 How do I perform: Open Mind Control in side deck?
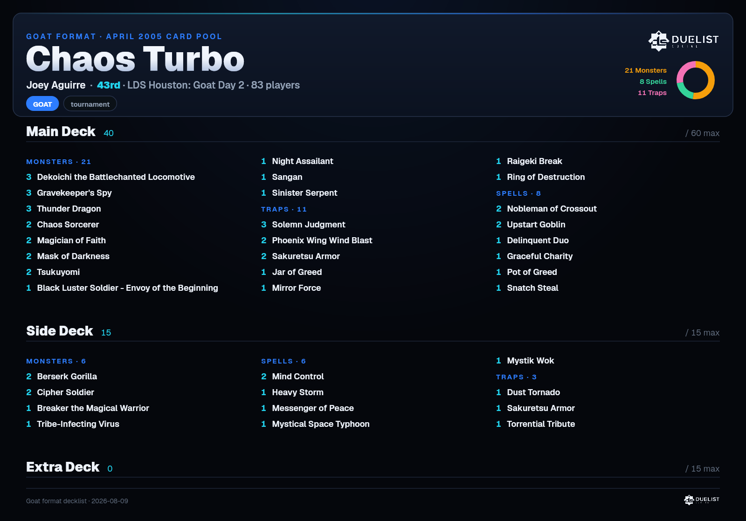click(x=297, y=377)
